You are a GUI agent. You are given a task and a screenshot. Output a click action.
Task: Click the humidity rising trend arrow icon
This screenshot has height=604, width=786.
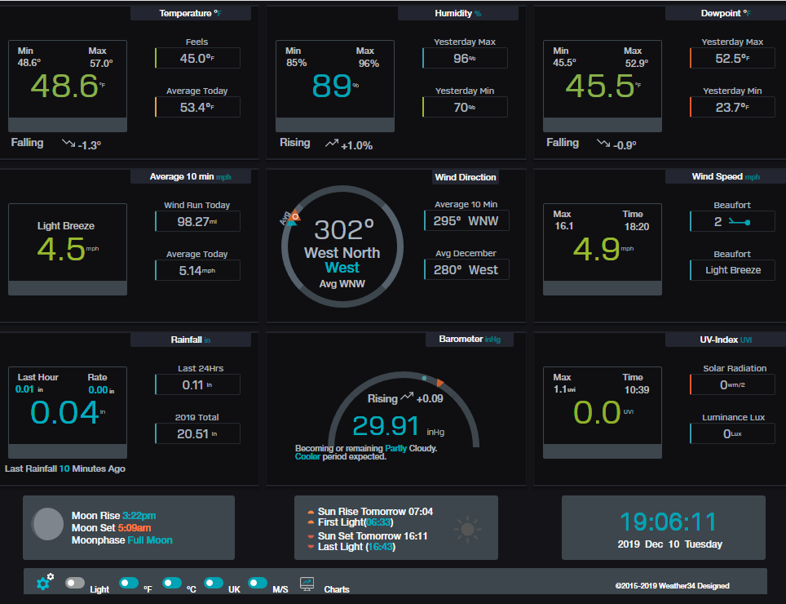click(x=332, y=144)
